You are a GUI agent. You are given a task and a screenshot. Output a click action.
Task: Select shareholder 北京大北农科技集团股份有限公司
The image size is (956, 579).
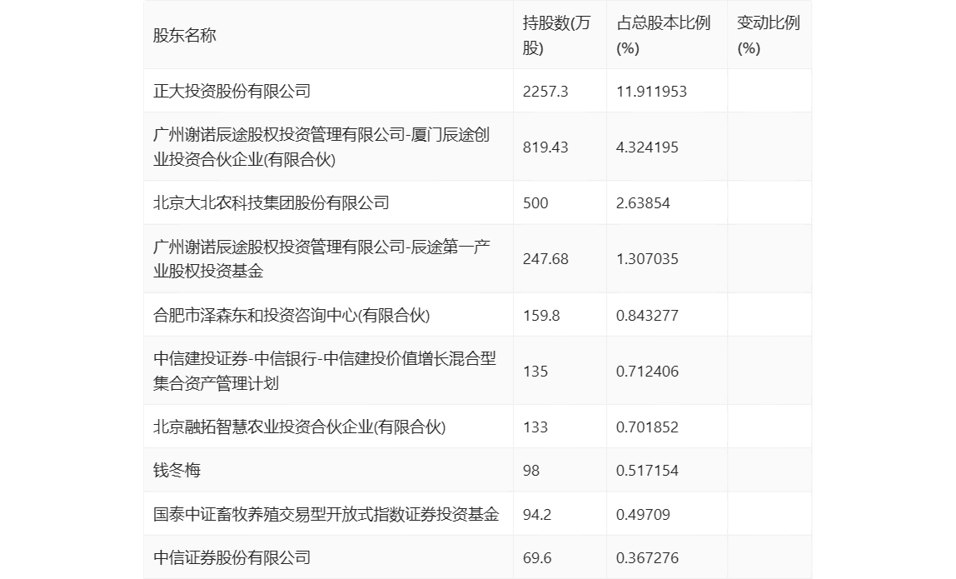(x=271, y=202)
